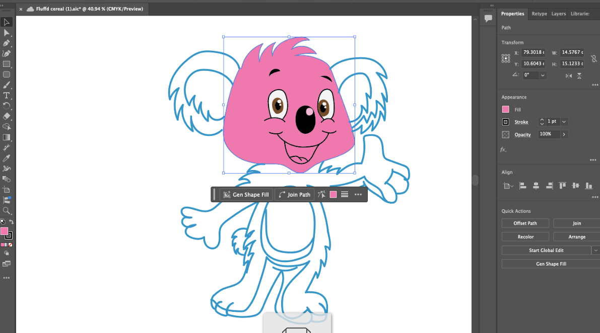Reset default fill and stroke
The height and width of the screenshot is (333, 600).
pyautogui.click(x=3, y=221)
